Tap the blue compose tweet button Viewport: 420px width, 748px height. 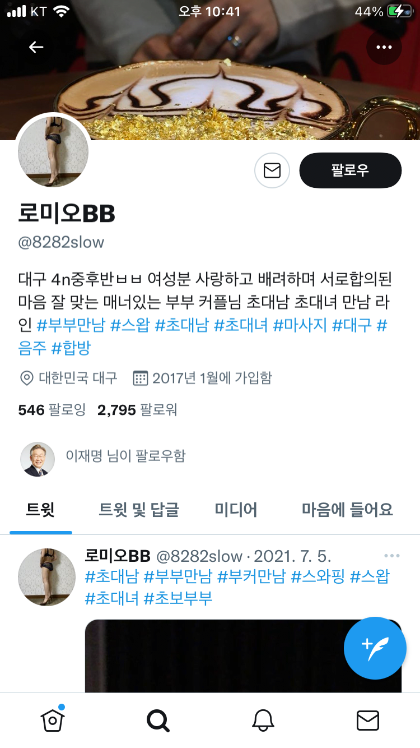point(375,648)
